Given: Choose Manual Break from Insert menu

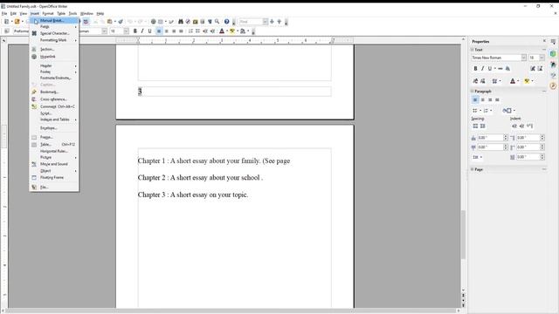Looking at the screenshot, I should [x=54, y=20].
